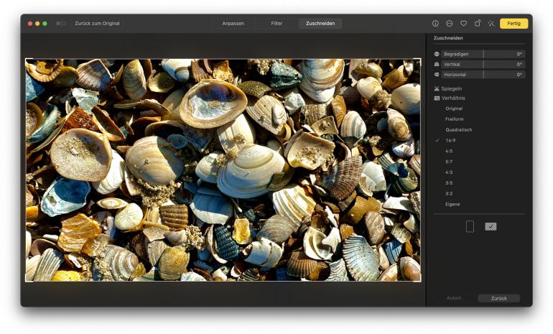553x334 pixels.
Task: Collapse the Verhältnis ratio list
Action: (x=453, y=98)
